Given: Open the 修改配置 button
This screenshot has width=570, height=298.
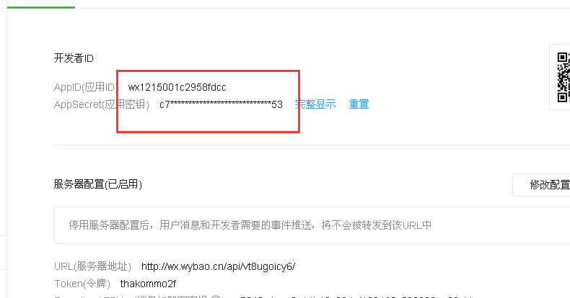Looking at the screenshot, I should [x=542, y=185].
